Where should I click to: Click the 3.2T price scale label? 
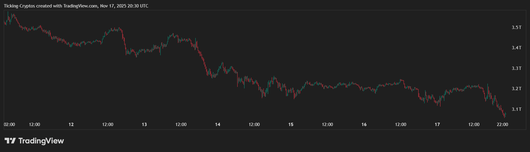517,89
